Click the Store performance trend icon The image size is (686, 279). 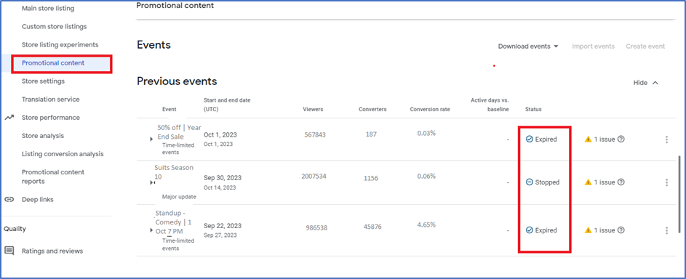(9, 118)
